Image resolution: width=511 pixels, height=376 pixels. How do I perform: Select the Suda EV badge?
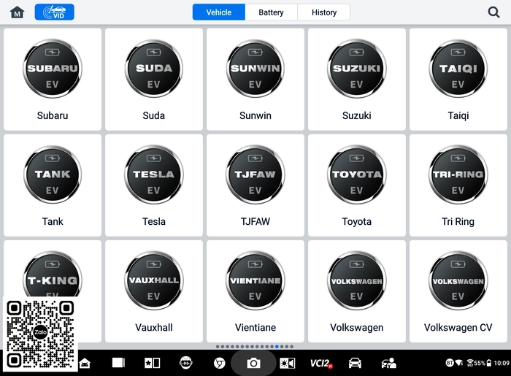(x=154, y=69)
